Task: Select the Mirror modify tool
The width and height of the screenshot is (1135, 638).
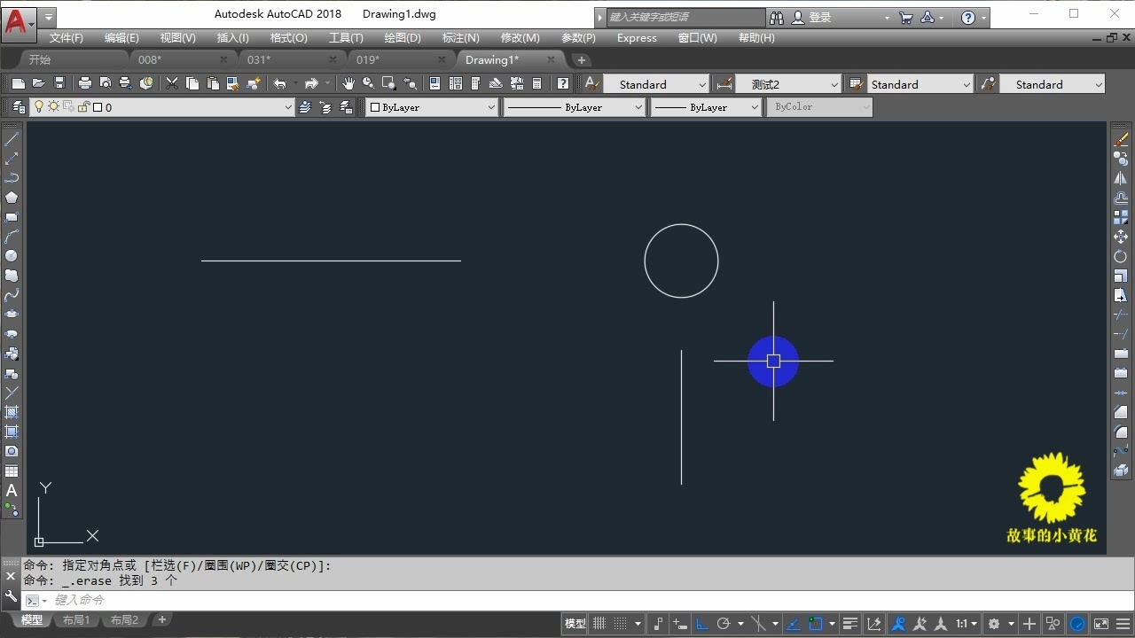Action: 1121,178
